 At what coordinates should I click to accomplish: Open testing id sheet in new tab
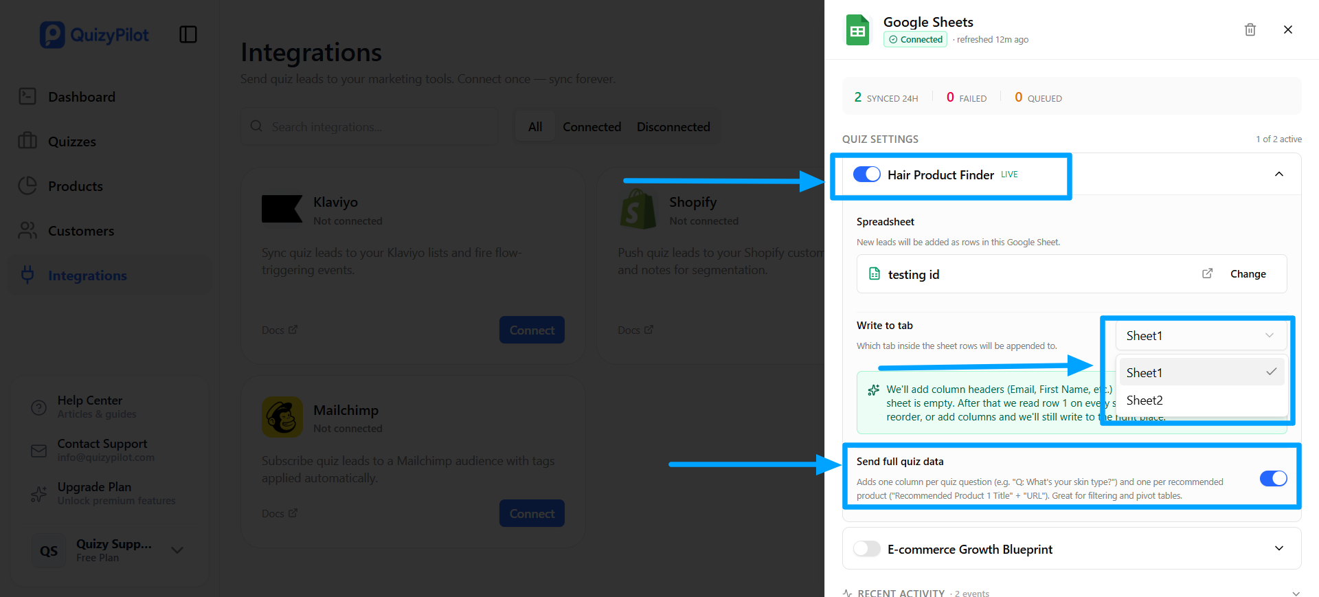tap(1207, 273)
